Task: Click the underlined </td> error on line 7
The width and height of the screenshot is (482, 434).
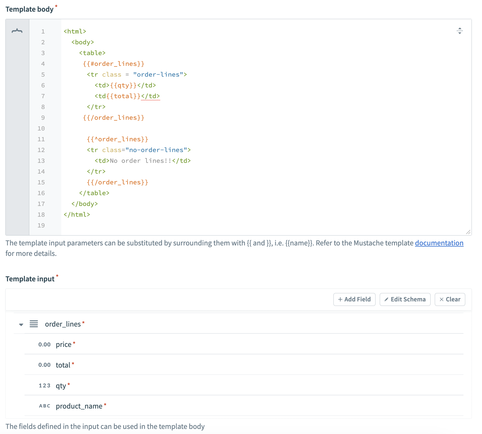Action: pos(151,96)
